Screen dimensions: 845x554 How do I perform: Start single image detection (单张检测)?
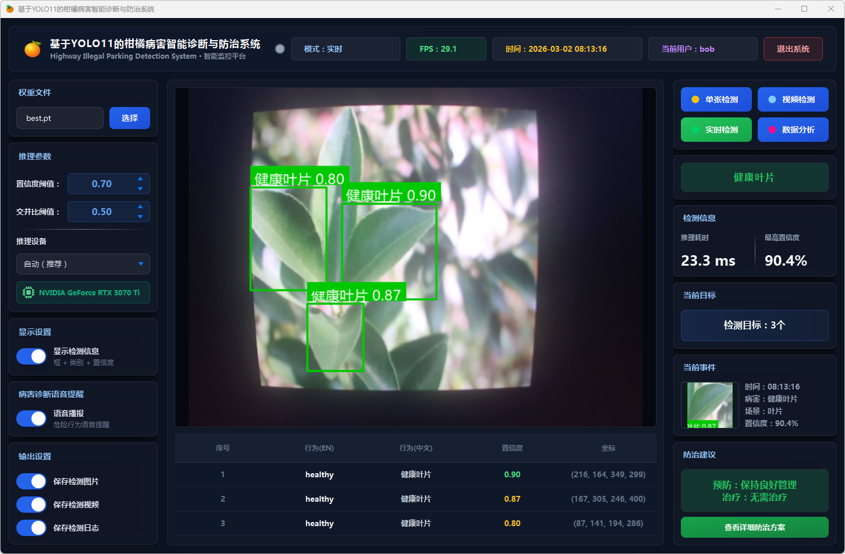pos(716,99)
